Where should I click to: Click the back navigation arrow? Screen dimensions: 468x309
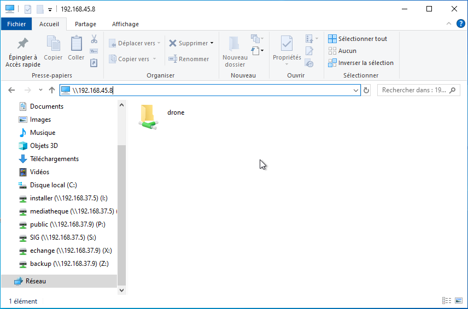tap(11, 90)
